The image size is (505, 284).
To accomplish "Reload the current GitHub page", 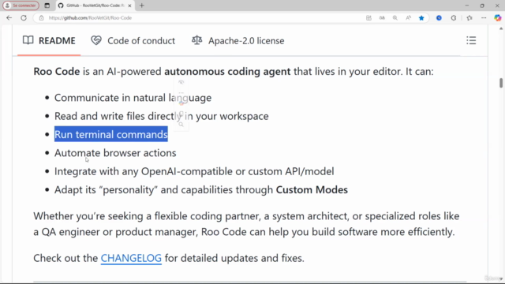I will [x=24, y=18].
